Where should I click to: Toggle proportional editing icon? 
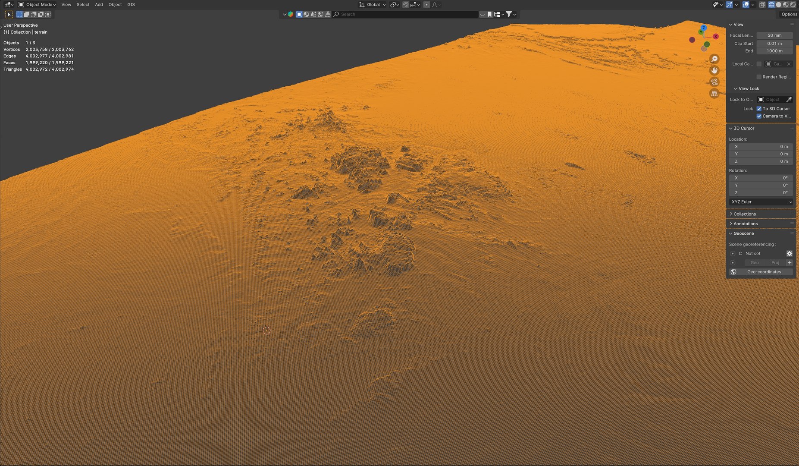[426, 5]
